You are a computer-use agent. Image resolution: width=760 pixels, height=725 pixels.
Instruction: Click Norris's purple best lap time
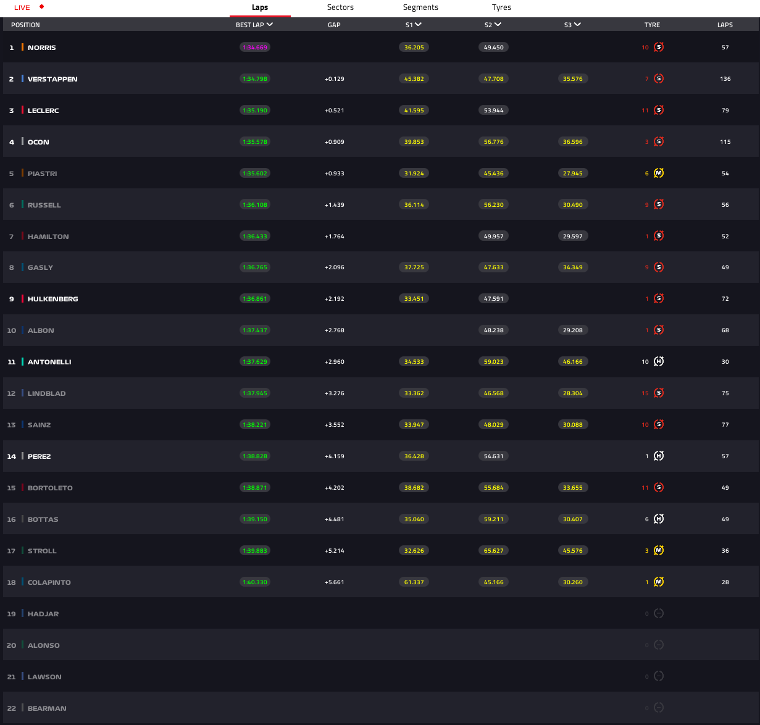[x=255, y=48]
